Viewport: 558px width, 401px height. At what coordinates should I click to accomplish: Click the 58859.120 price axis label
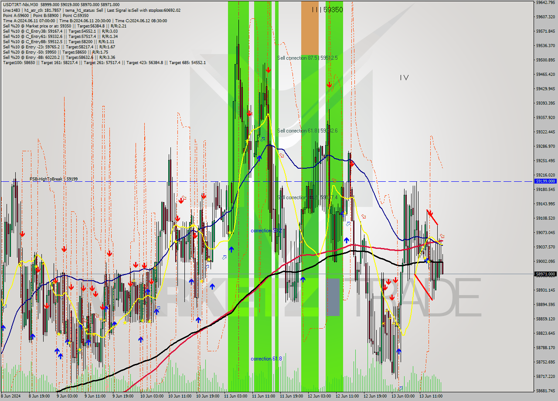[x=546, y=319]
